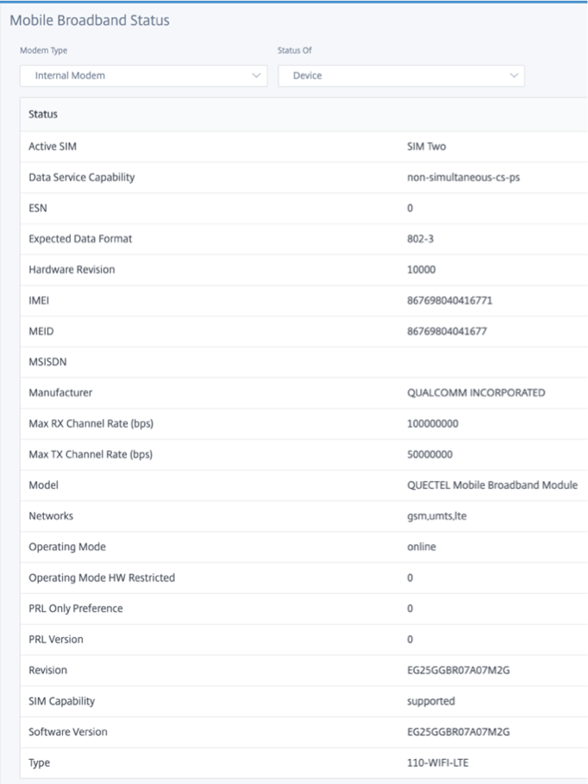The height and width of the screenshot is (784, 588).
Task: Select the Active SIM row label
Action: (53, 147)
